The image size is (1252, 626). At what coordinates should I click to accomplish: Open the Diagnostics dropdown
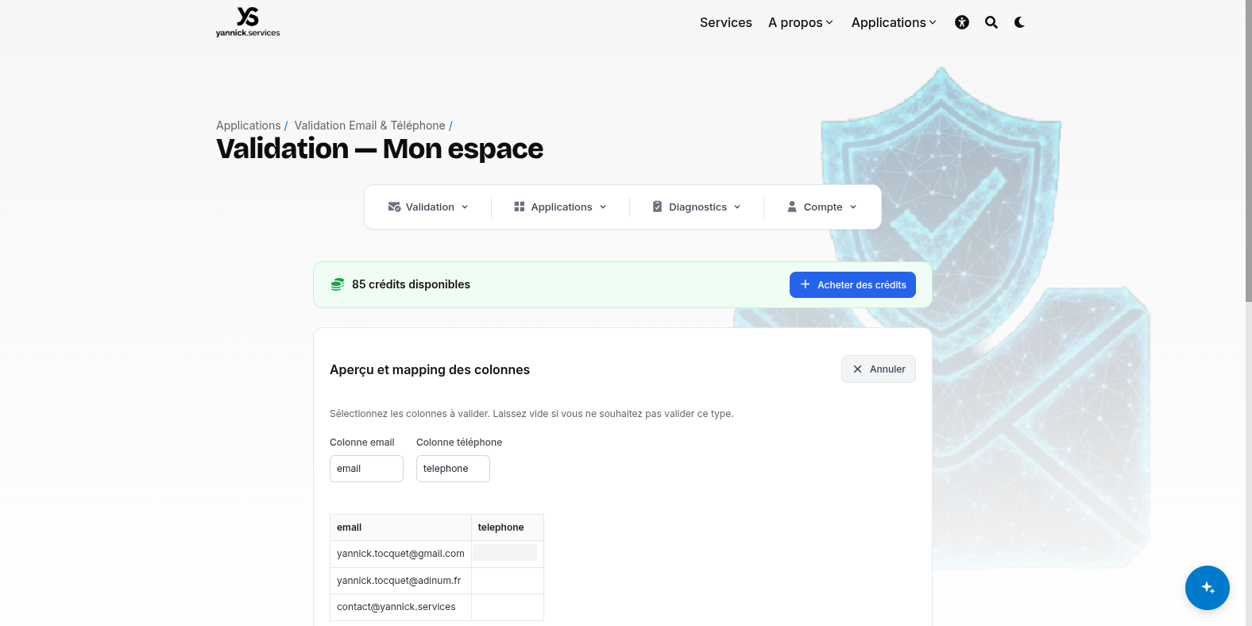[x=697, y=207]
